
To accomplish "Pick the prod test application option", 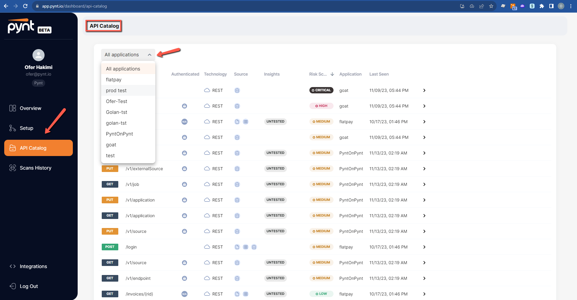I will [116, 90].
